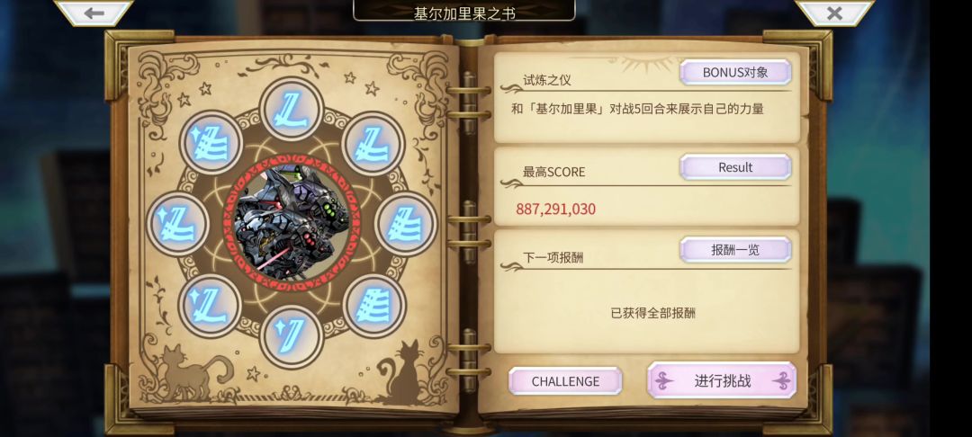Select the bottom rune medallion
Image resolution: width=972 pixels, height=437 pixels.
pos(292,336)
